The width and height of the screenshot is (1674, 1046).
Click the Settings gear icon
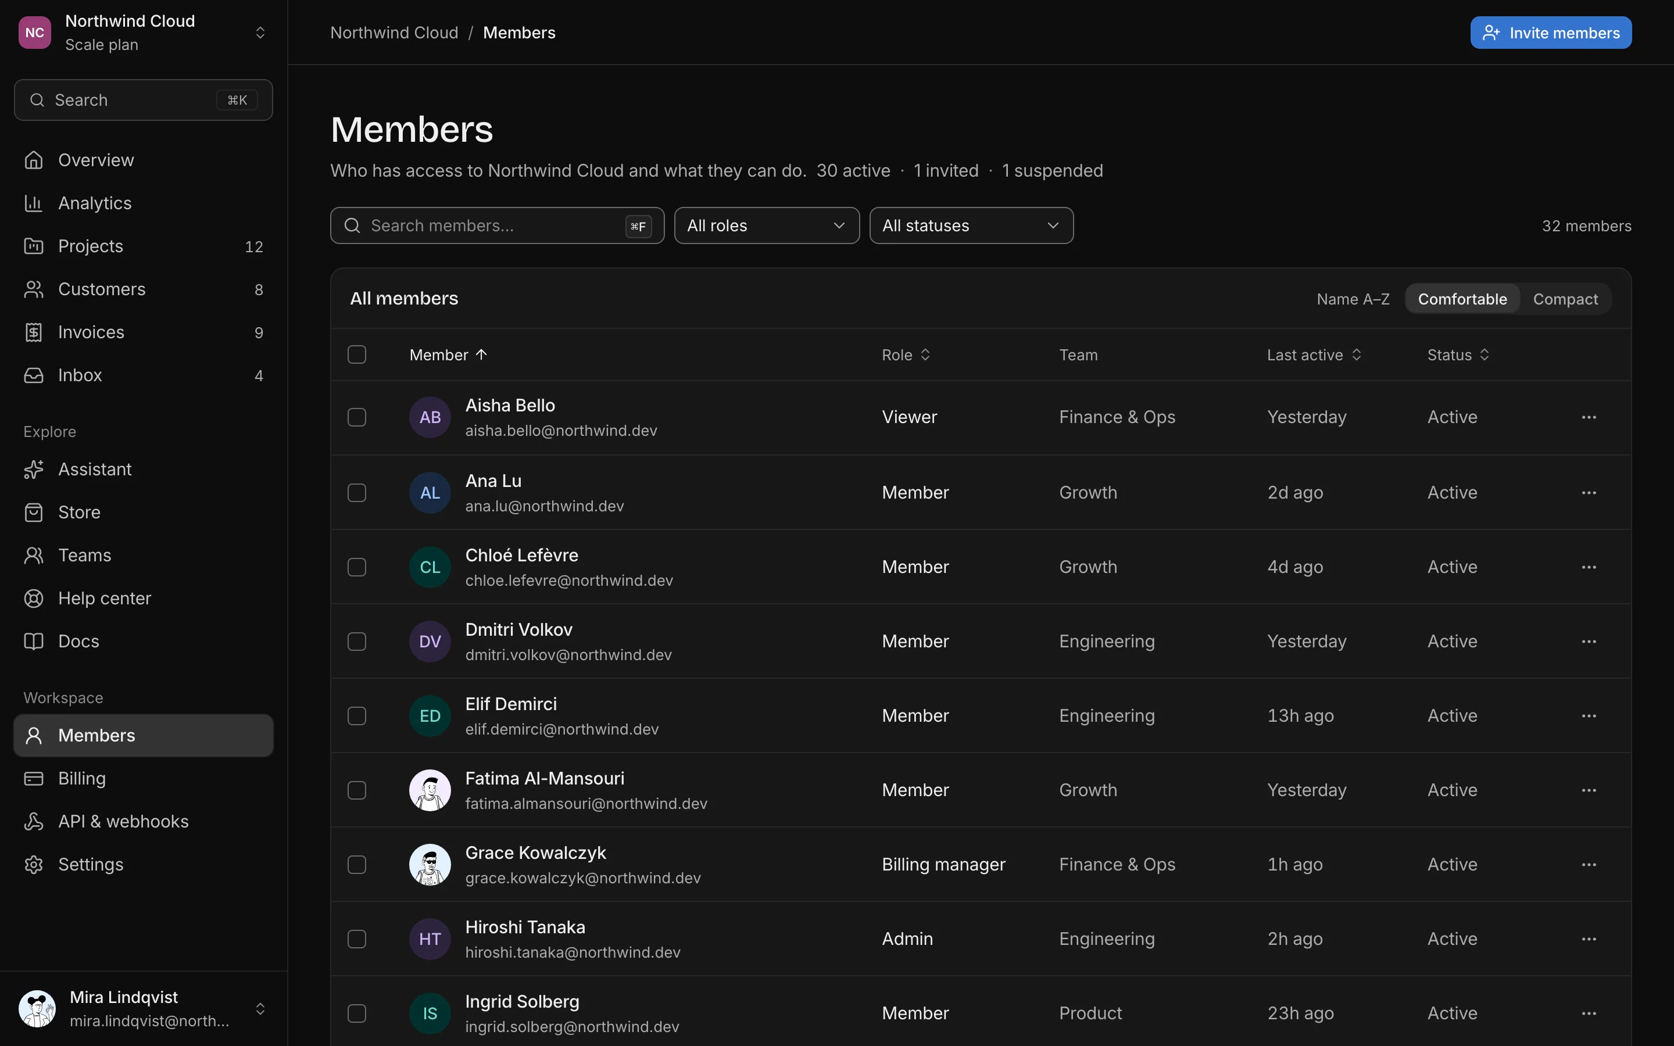(x=33, y=864)
